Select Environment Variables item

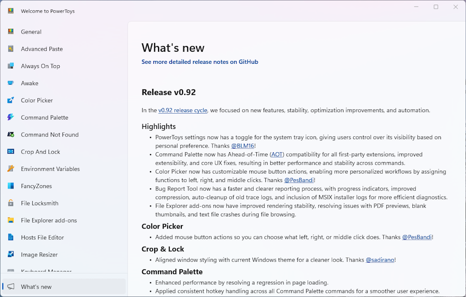(x=64, y=169)
